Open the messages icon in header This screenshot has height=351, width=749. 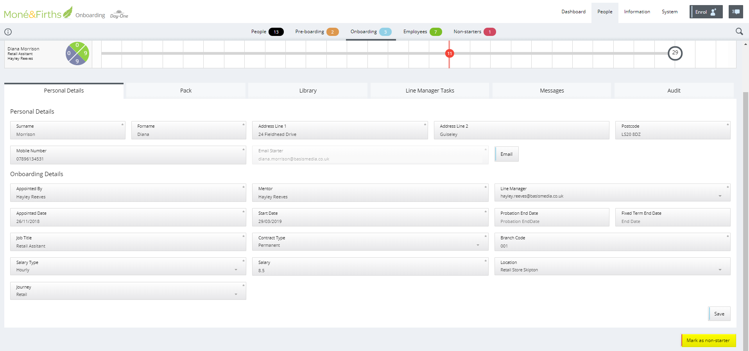pyautogui.click(x=735, y=12)
